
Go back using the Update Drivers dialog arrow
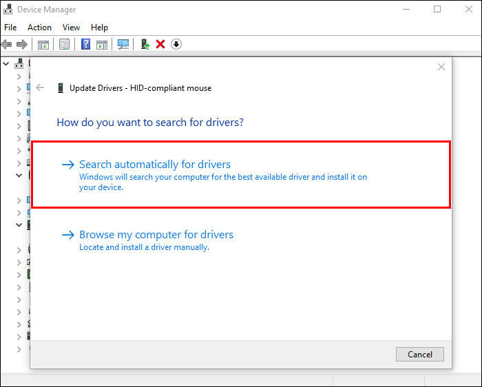point(40,87)
